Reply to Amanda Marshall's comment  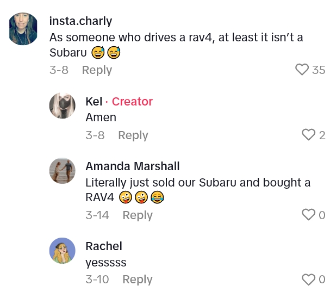[138, 215]
